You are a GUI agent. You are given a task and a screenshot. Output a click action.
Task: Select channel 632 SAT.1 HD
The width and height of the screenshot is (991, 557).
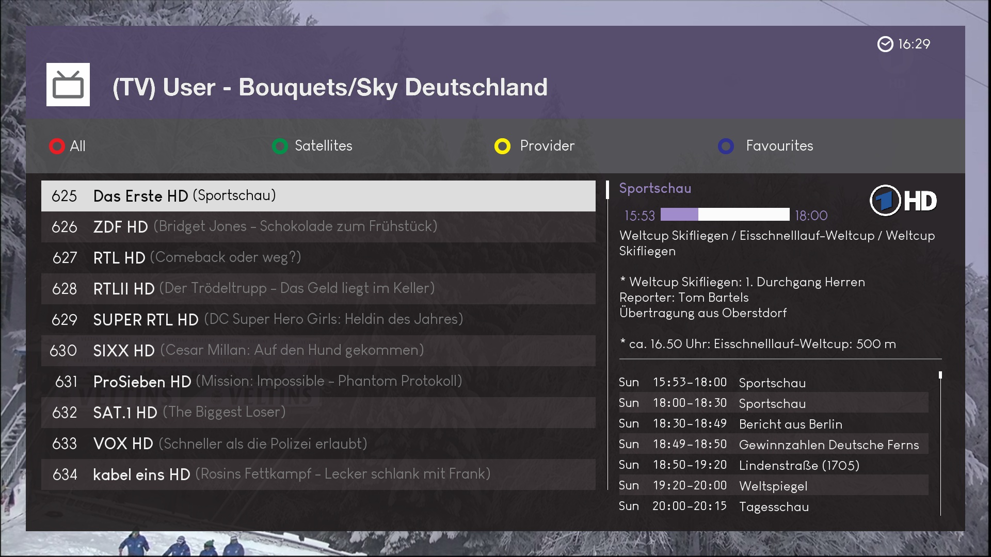point(318,413)
